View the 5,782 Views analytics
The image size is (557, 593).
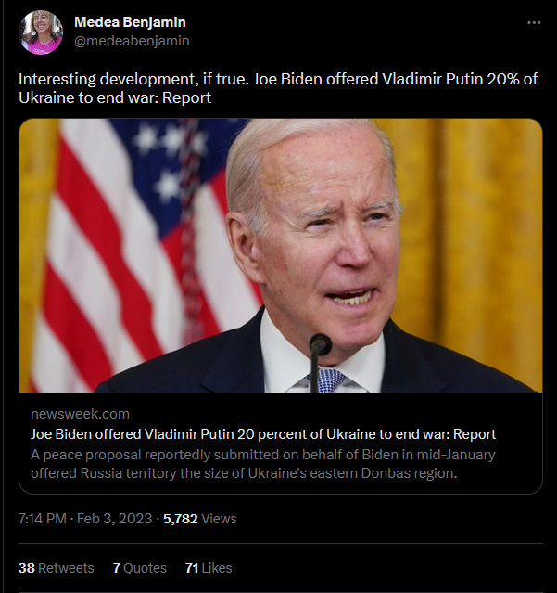(200, 520)
